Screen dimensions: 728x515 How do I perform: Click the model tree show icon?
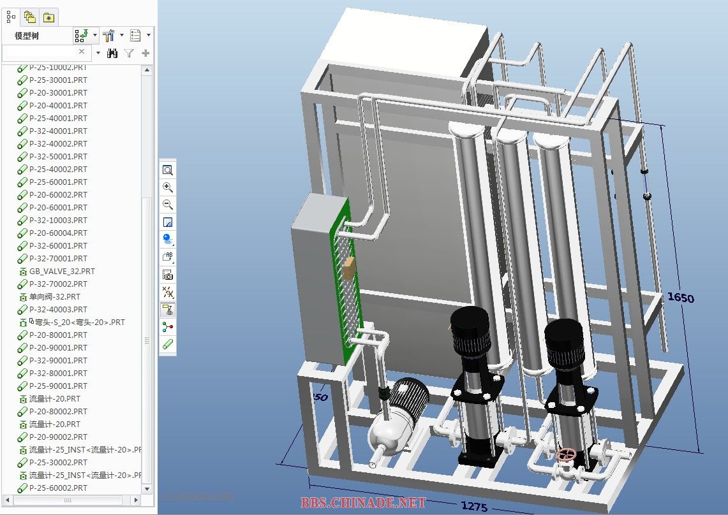coord(81,35)
